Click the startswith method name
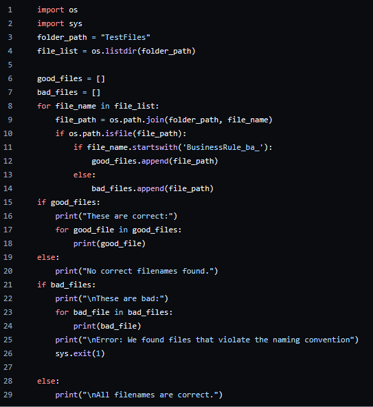 pos(155,147)
